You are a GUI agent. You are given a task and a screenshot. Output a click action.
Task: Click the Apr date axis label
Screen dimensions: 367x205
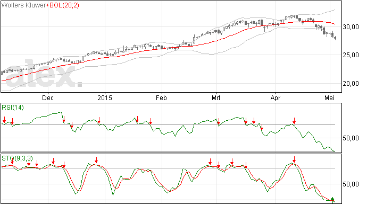[x=276, y=97]
